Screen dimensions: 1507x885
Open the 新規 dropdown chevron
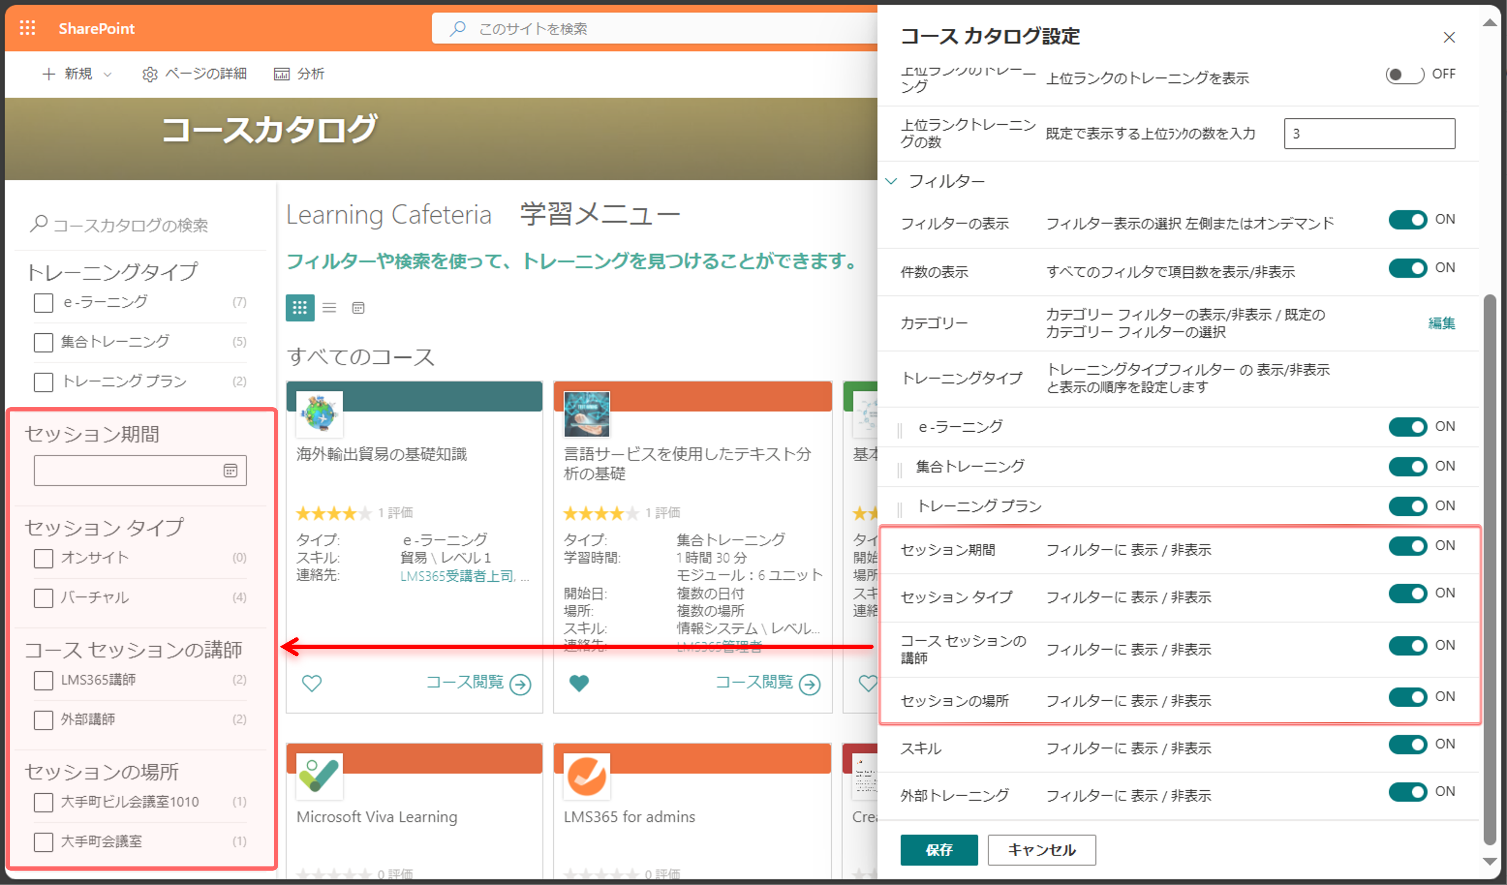coord(108,74)
